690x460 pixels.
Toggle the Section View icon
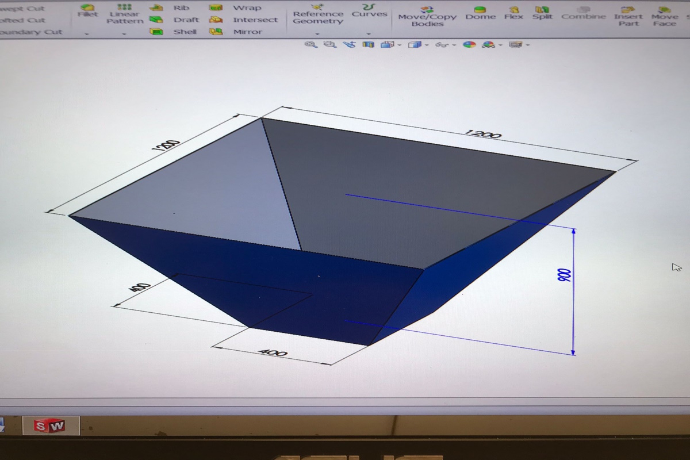368,44
